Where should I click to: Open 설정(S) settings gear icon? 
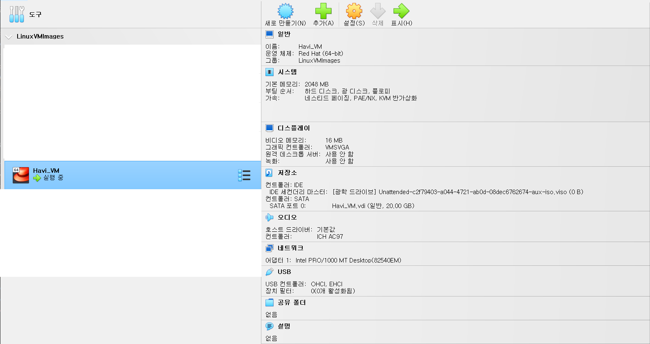[354, 11]
